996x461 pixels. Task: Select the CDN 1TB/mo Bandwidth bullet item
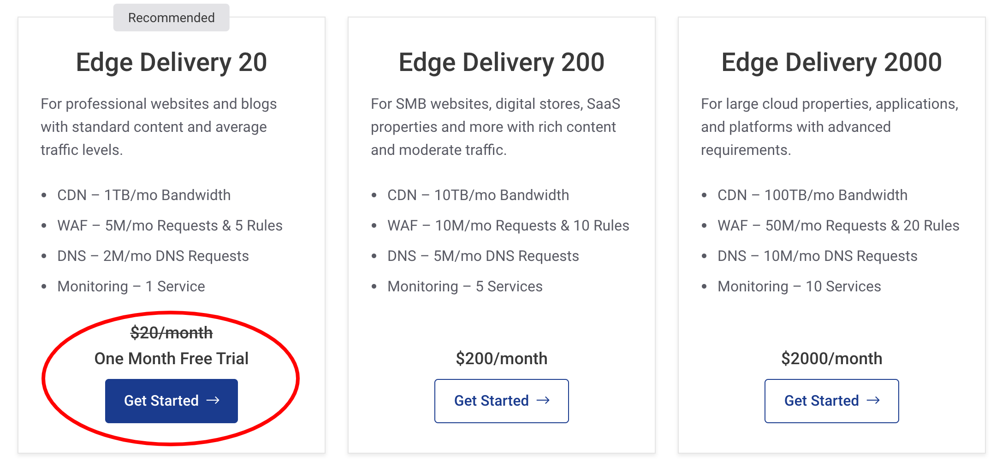click(x=143, y=195)
